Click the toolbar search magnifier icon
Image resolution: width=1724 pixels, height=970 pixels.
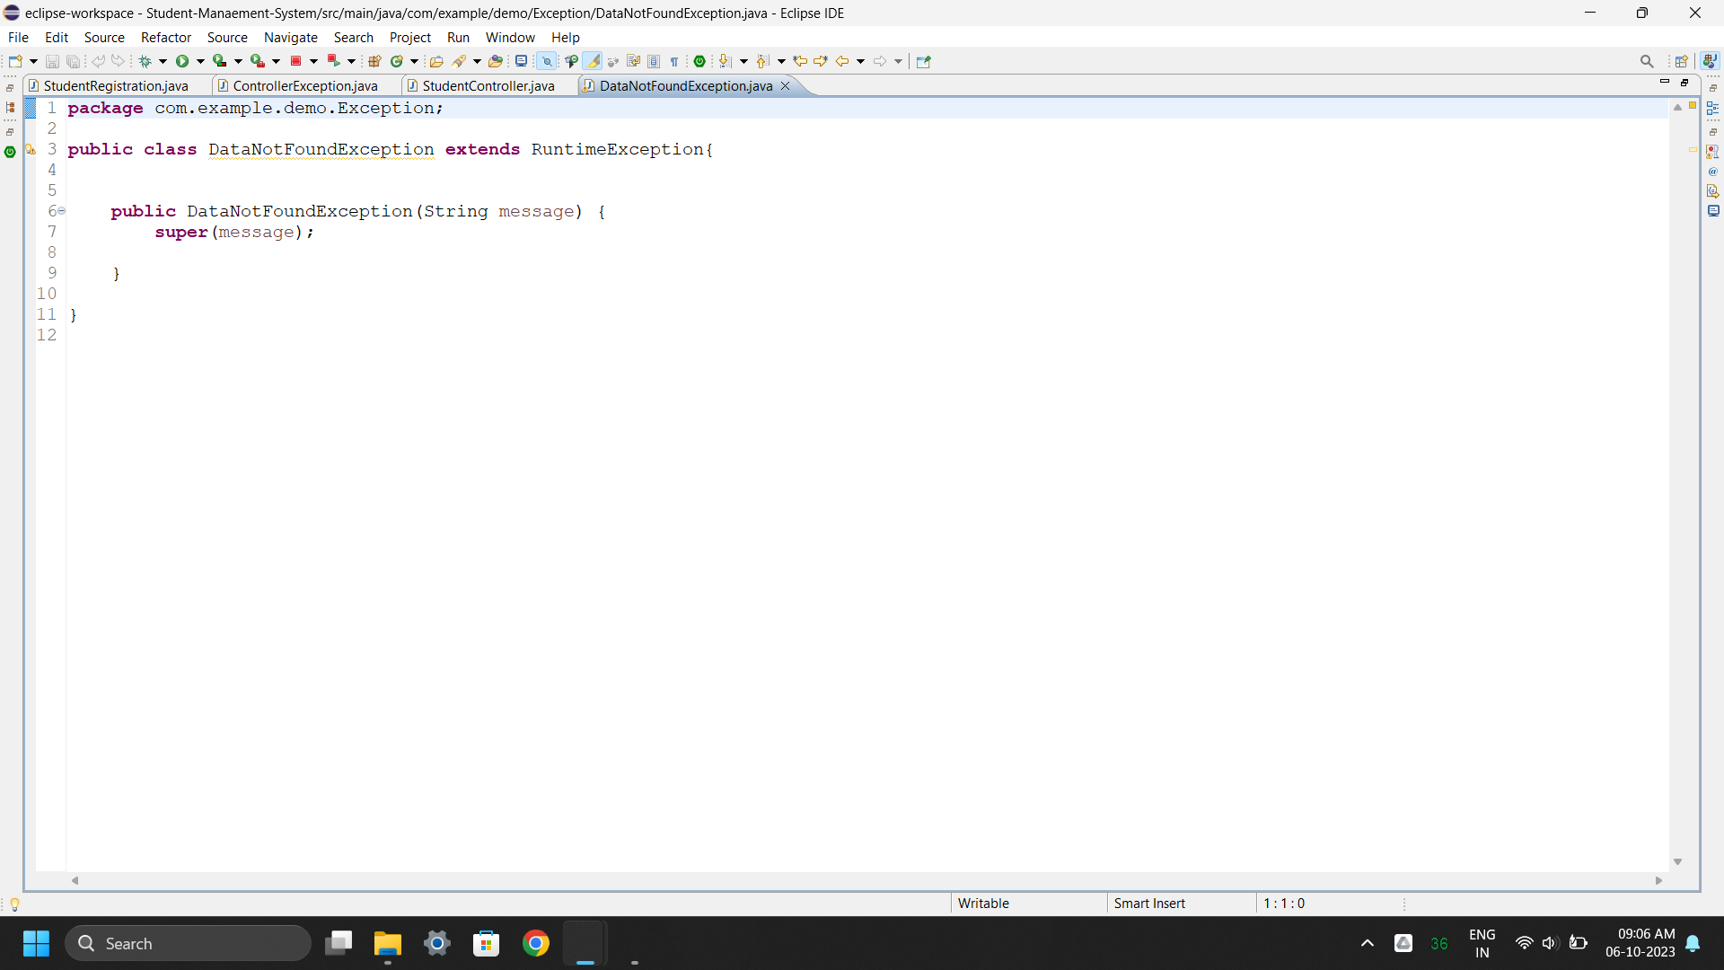(x=1646, y=61)
